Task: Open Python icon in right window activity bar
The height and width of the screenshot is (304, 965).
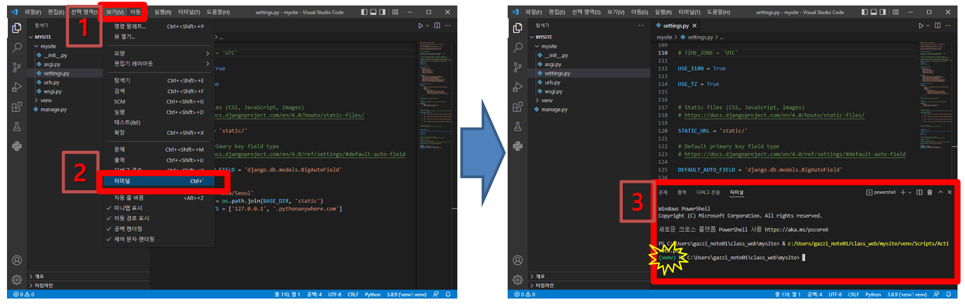Action: click(x=518, y=146)
